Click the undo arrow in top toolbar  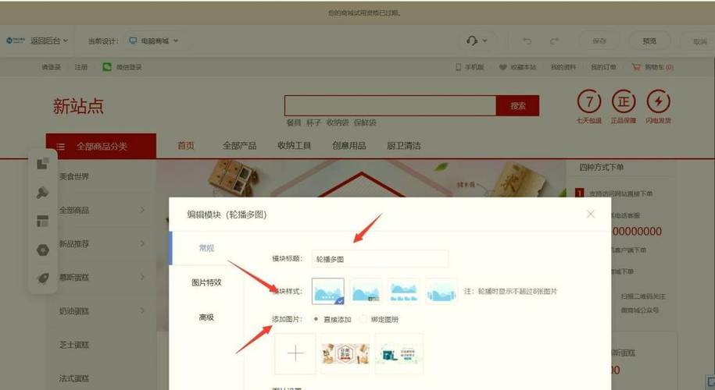click(527, 41)
